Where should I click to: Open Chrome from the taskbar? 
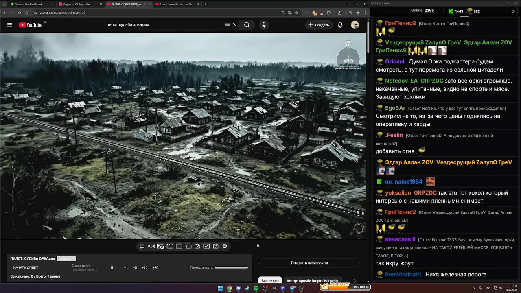229,288
